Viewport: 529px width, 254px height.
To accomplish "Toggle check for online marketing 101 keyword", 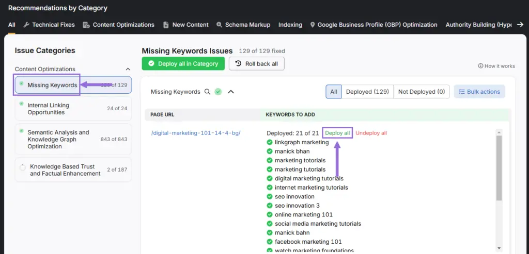I will [x=270, y=215].
